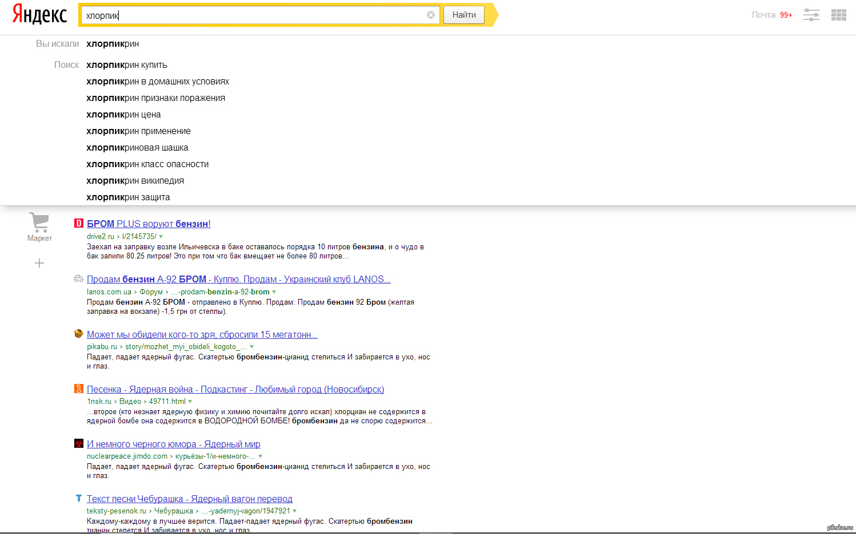This screenshot has height=534, width=856.
Task: Open search settings sliders icon
Action: [811, 15]
